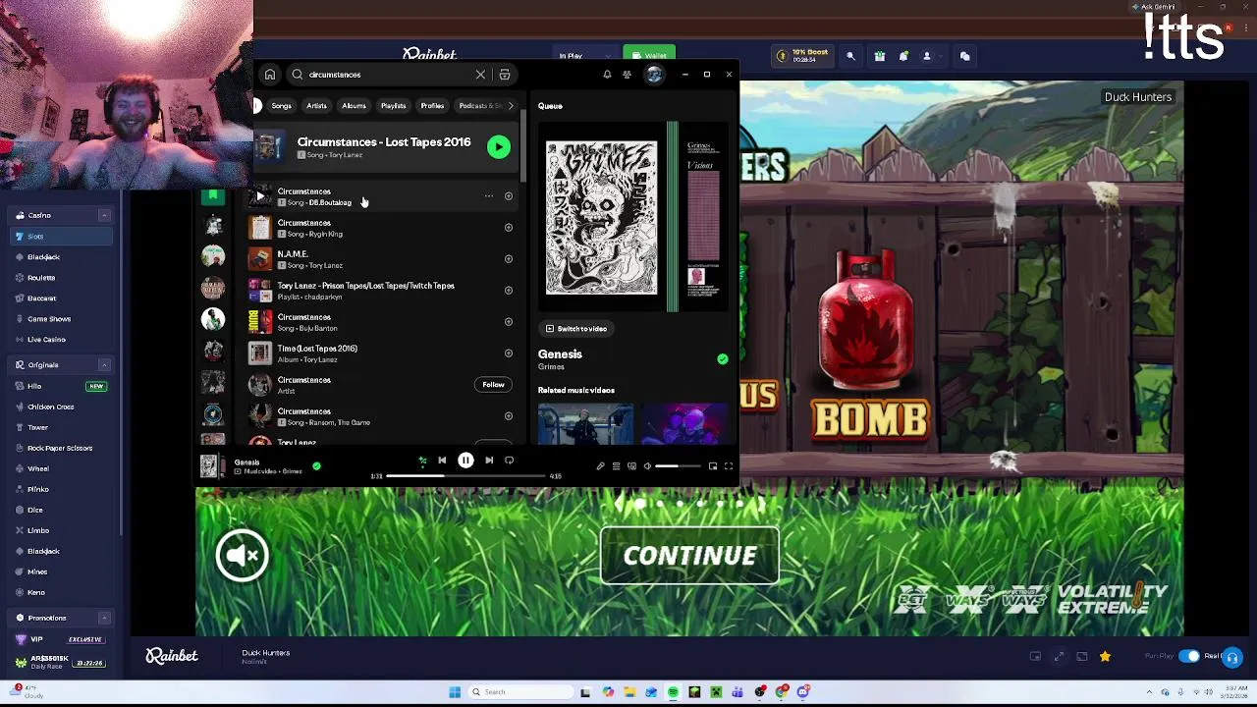1257x707 pixels.
Task: Open the VIP Exclusive link
Action: point(61,639)
